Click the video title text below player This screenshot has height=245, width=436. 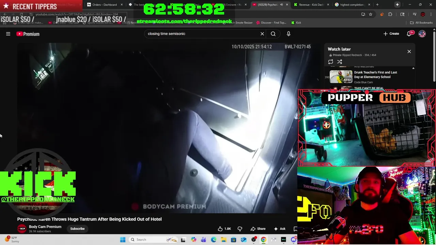(89, 219)
